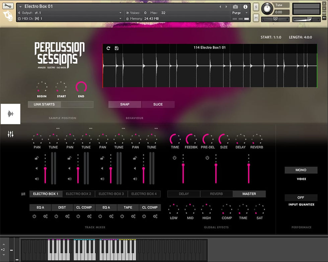Select the ELECTRO BOX 2 tab

pos(78,194)
